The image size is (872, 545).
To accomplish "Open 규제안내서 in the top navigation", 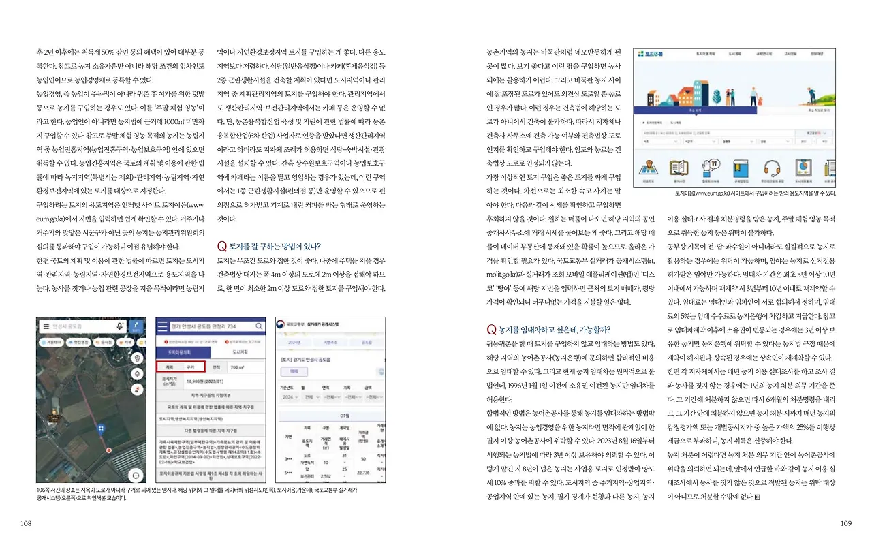I will tap(763, 52).
